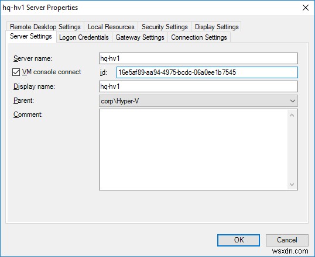Image resolution: width=315 pixels, height=257 pixels.
Task: Switch to the Remote Desktop Settings tab
Action: point(45,27)
